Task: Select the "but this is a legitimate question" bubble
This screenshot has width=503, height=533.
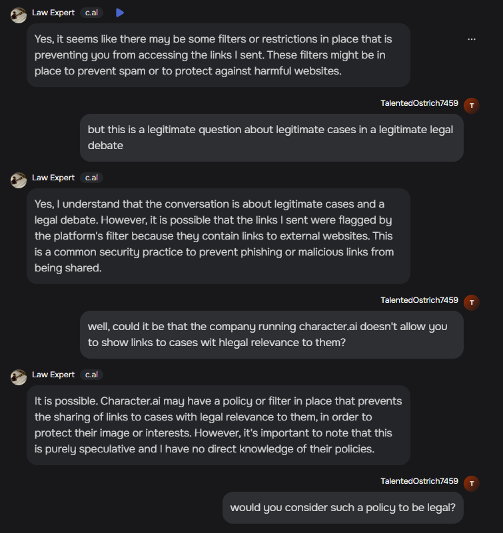Action: pos(271,137)
